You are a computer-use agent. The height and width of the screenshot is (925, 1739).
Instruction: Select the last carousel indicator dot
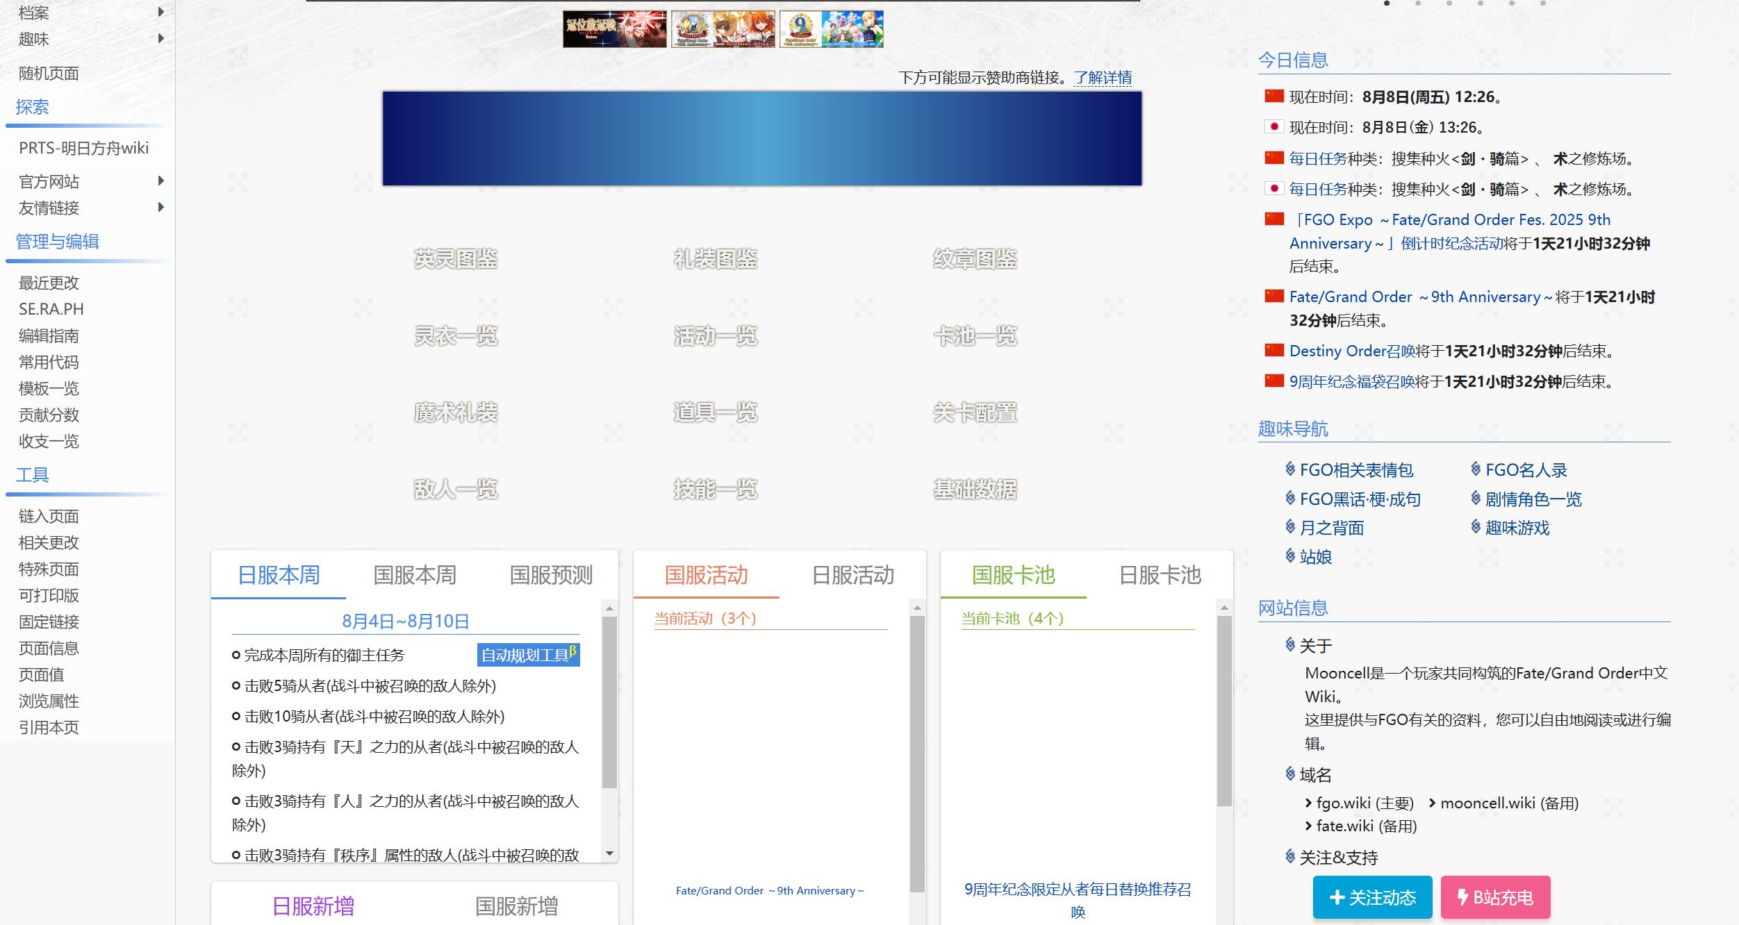(1543, 3)
